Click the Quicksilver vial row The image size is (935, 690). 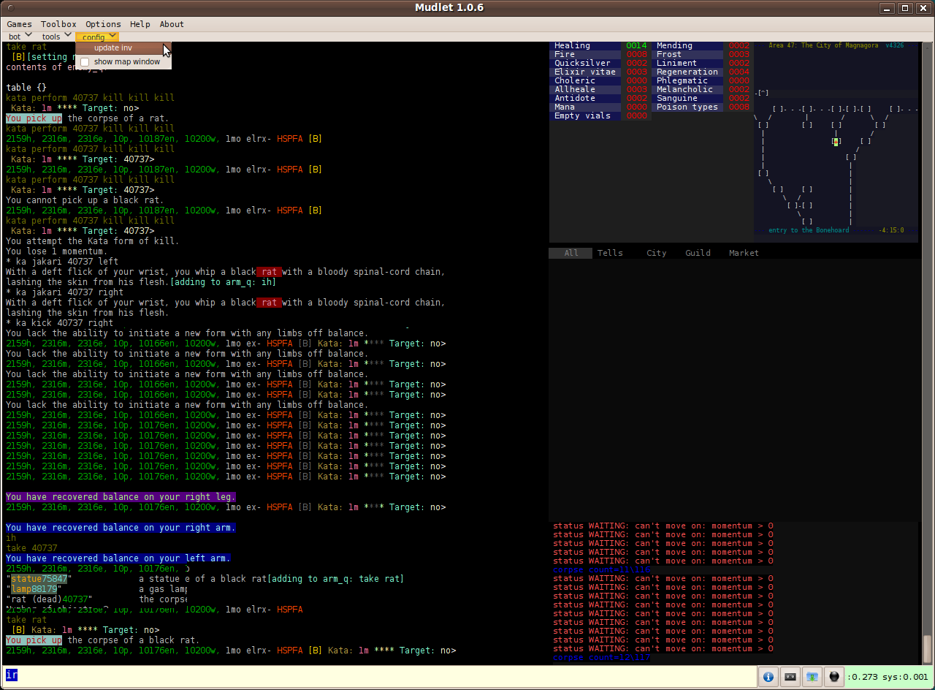(600, 63)
